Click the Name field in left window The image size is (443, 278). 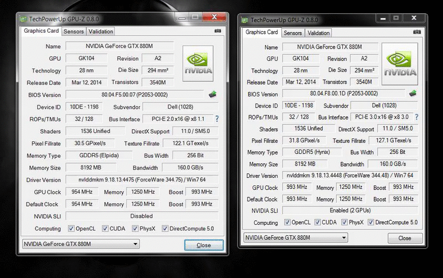(x=120, y=46)
